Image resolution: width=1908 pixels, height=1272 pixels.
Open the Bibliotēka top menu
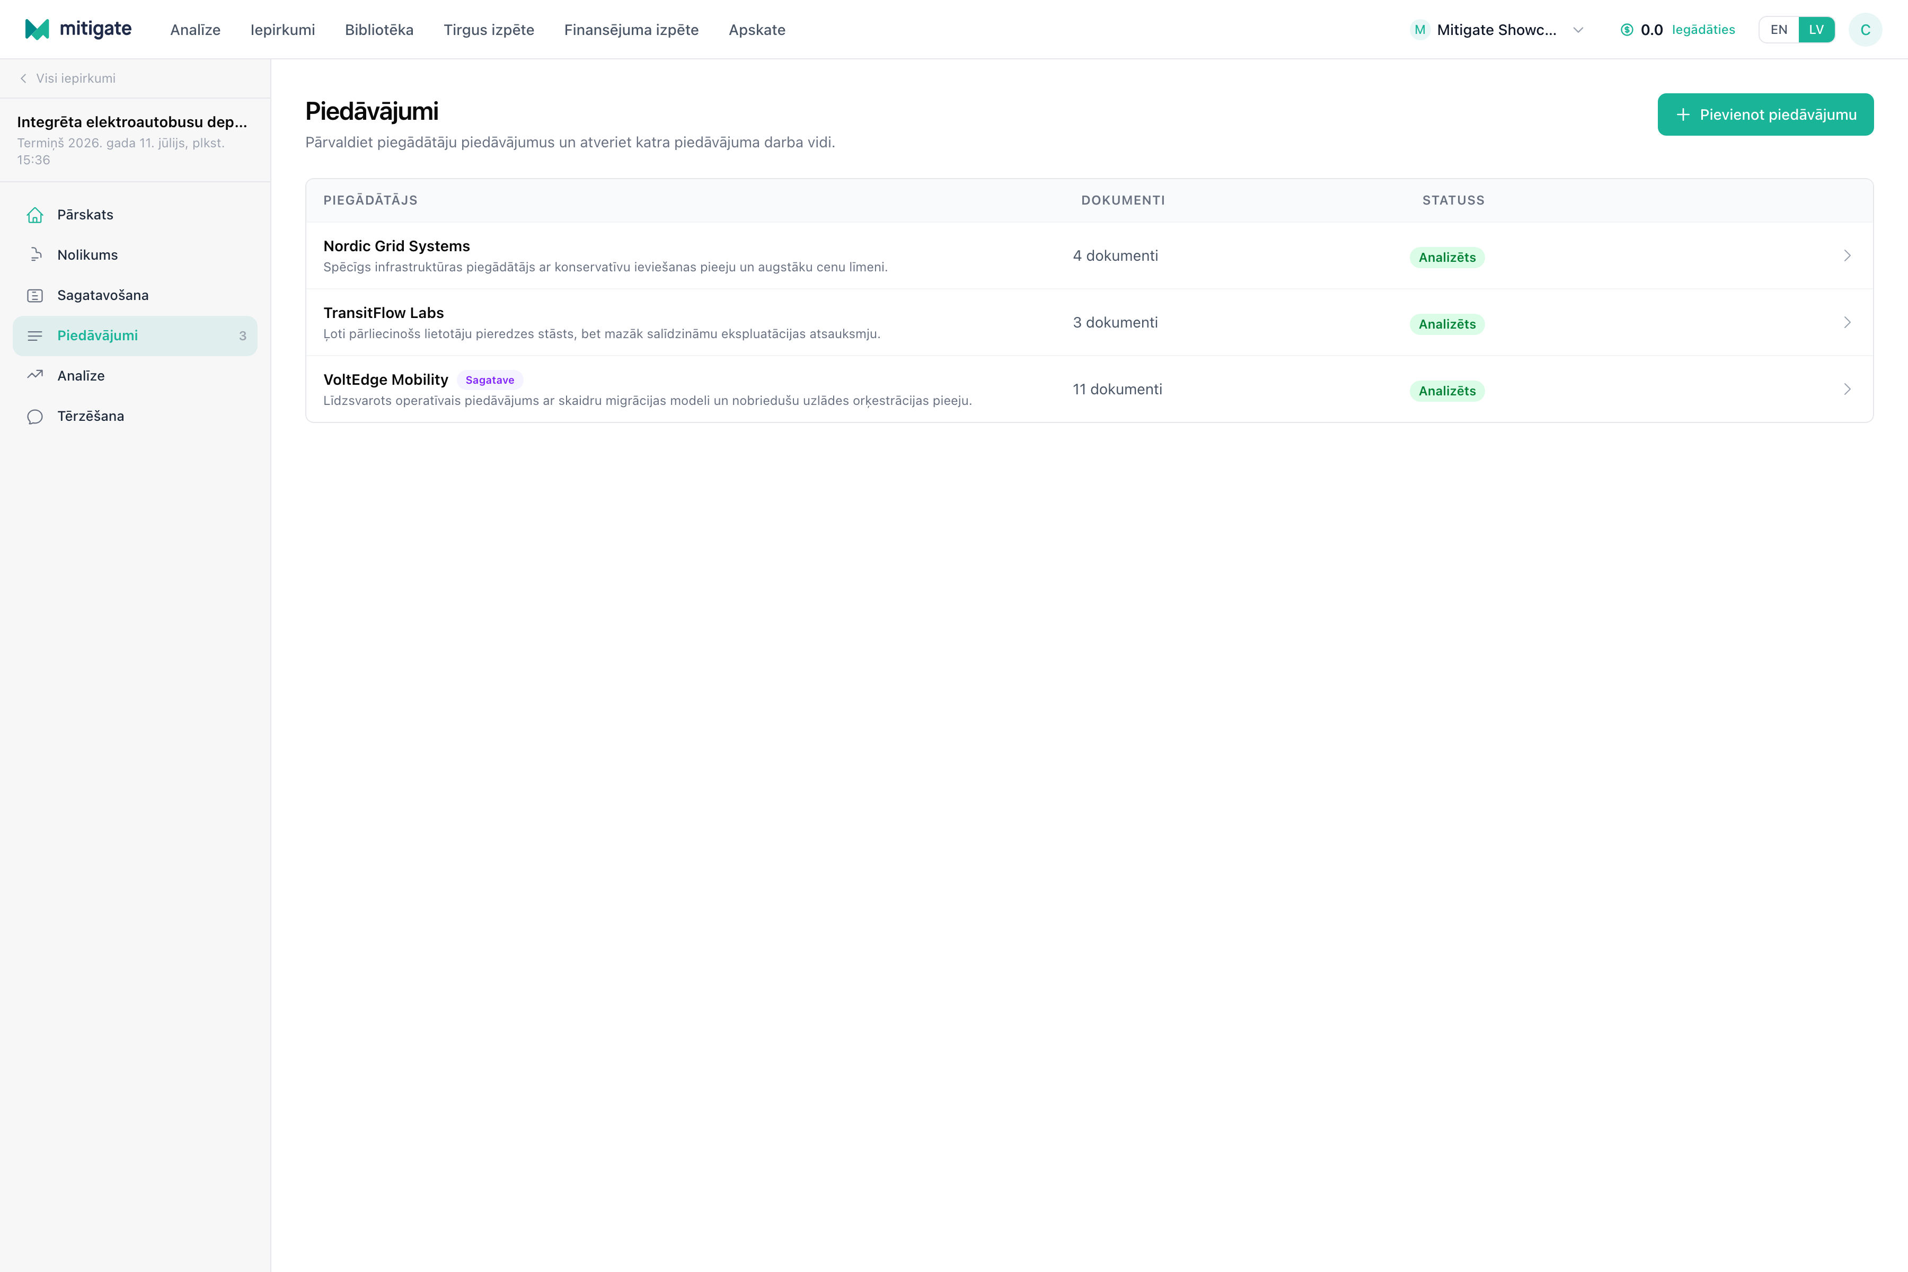click(x=379, y=30)
